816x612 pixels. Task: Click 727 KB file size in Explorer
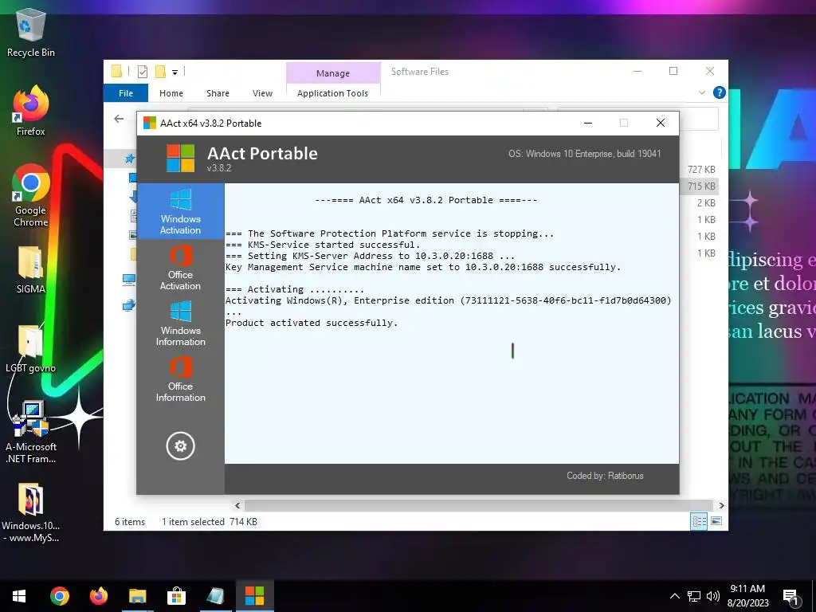coord(701,169)
